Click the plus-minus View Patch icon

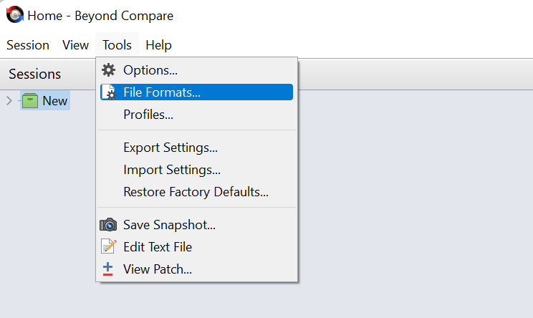click(x=108, y=269)
